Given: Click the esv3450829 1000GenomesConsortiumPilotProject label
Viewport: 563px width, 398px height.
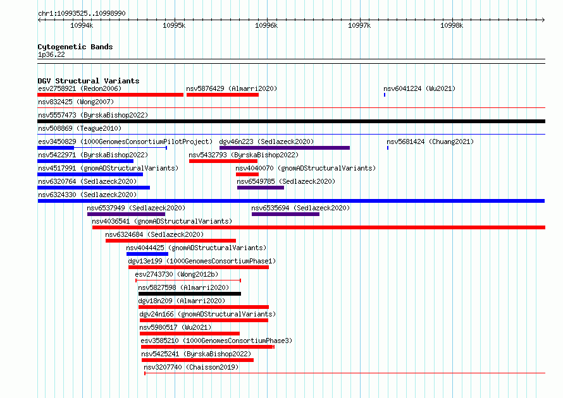Looking at the screenshot, I should 125,142.
